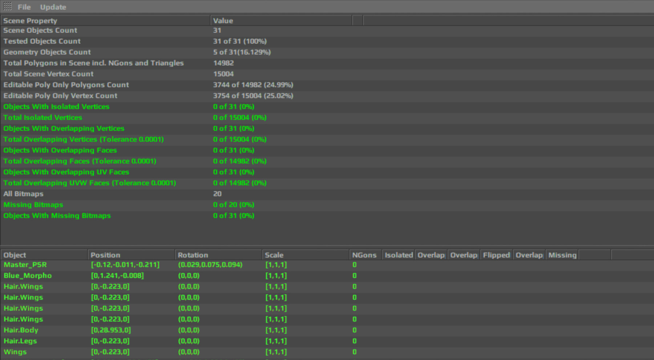The width and height of the screenshot is (654, 360).
Task: Click the NGons value for Wings row
Action: (354, 352)
